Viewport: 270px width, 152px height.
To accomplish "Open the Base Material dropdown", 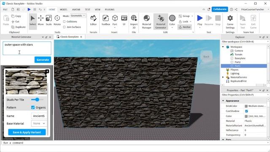I will coord(39,123).
